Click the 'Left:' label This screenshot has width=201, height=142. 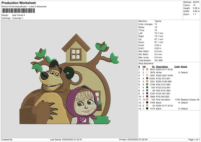coord(140,33)
